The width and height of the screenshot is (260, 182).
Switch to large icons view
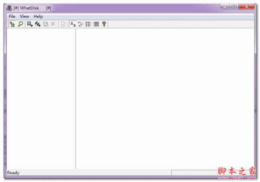(73, 24)
